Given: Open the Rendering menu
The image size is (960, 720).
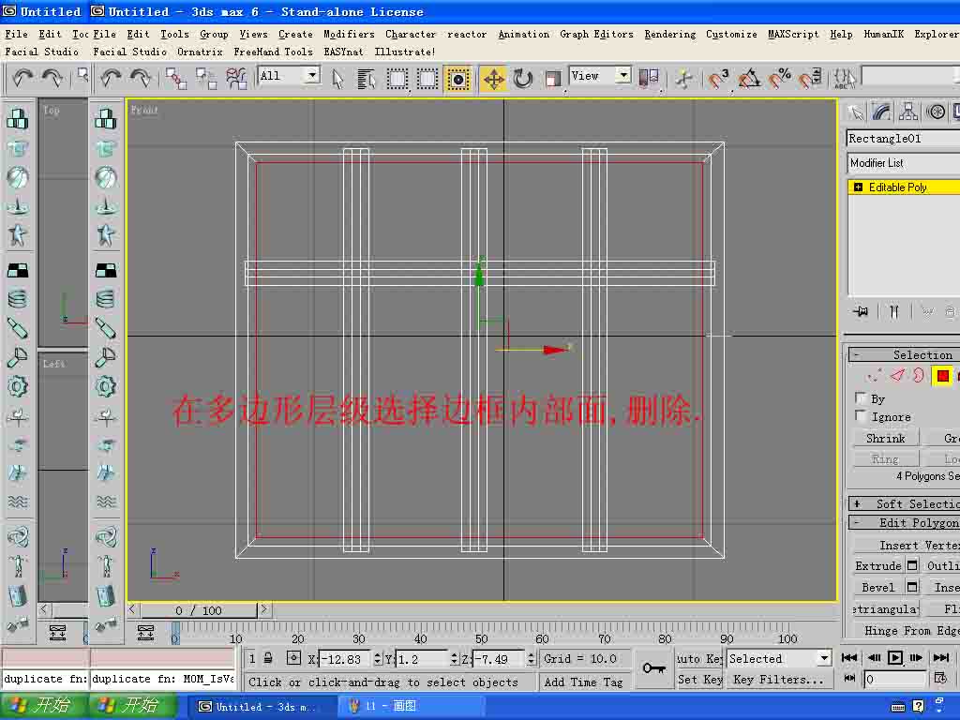Looking at the screenshot, I should point(669,35).
